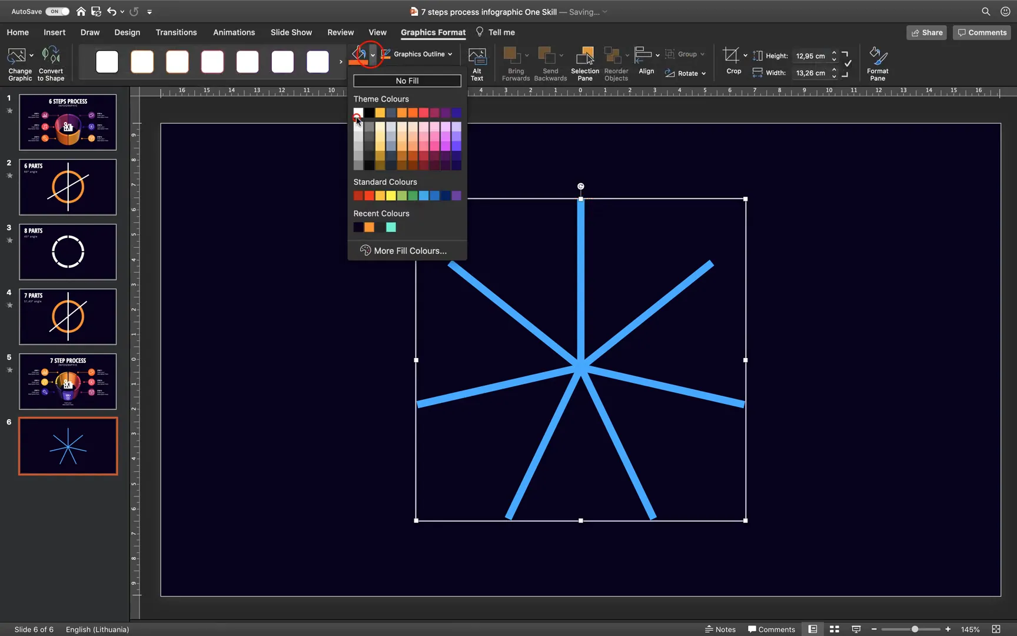Screen dimensions: 1017x636
Task: Click the Share button
Action: (x=926, y=32)
